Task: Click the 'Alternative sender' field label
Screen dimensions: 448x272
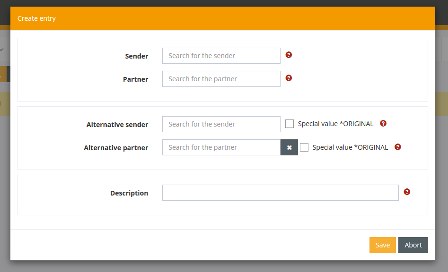Action: [x=117, y=125]
